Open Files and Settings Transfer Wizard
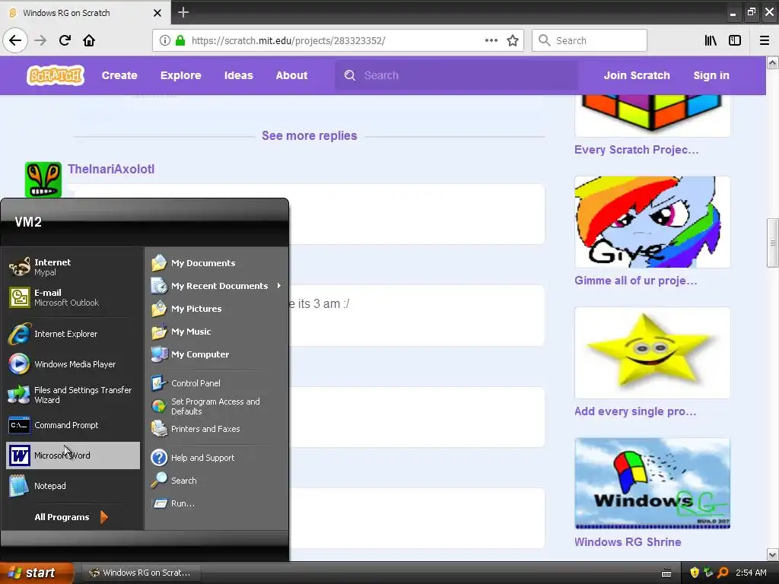 [72, 395]
